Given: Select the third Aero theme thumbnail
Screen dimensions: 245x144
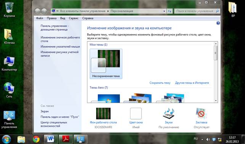Looking at the screenshot, I should tap(171, 98).
